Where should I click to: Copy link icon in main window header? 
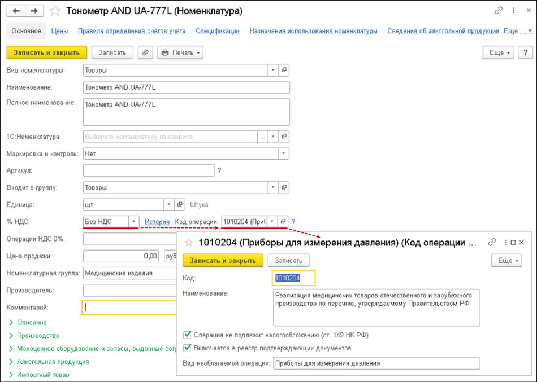pyautogui.click(x=498, y=10)
